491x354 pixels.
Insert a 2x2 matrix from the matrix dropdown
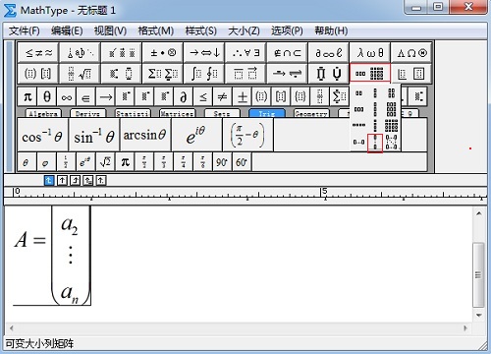(392, 93)
